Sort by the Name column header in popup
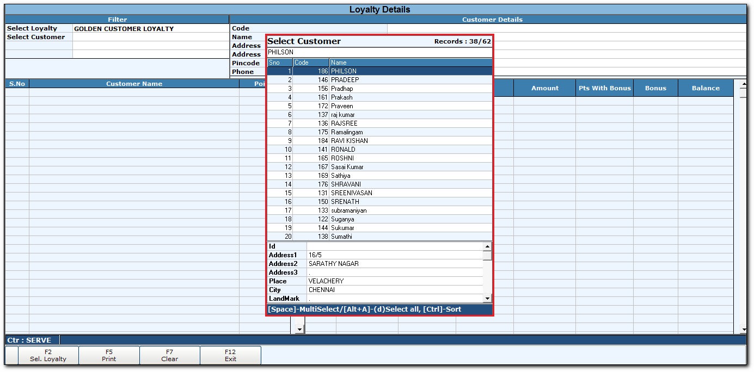Image resolution: width=754 pixels, height=372 pixels. tap(410, 63)
